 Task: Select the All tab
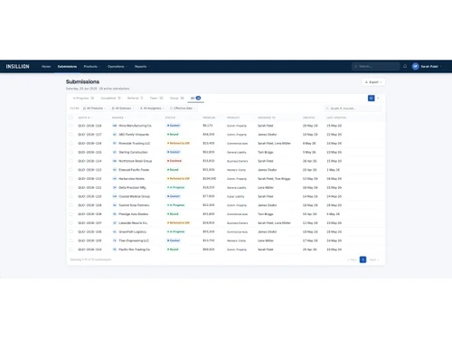click(x=195, y=99)
